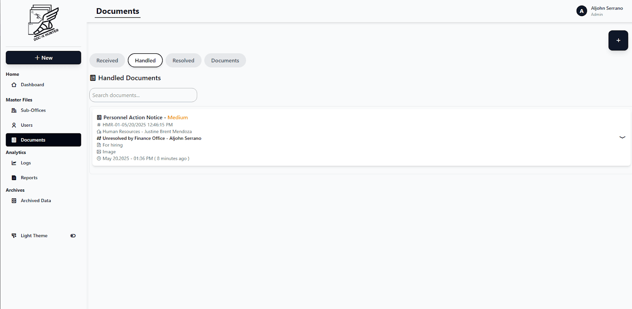Click the Doc-X Hunter logo
Viewport: 632px width, 309px height.
pos(43,23)
